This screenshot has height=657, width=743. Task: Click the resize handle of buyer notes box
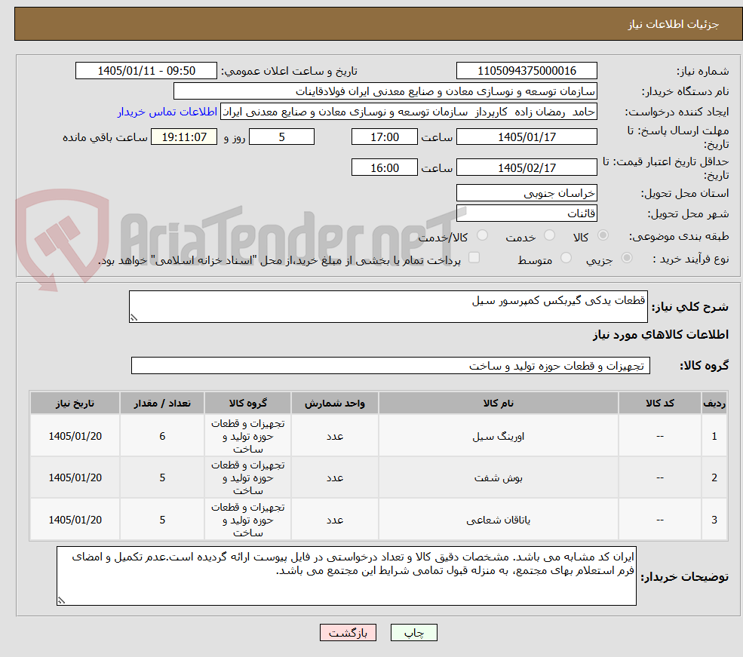click(61, 600)
